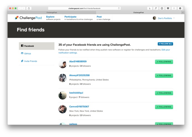The width and height of the screenshot is (192, 137).
Task: Click '0 projects | 4 followers' stats text
Action: pos(80,84)
